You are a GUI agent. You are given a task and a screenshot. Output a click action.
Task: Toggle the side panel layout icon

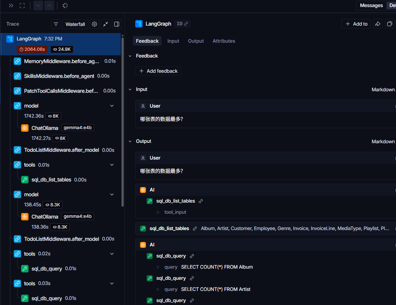coord(117,24)
